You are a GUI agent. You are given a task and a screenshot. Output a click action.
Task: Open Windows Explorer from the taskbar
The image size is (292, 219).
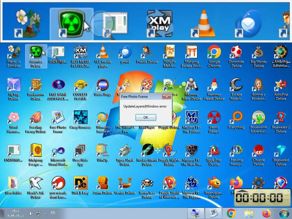249,213
